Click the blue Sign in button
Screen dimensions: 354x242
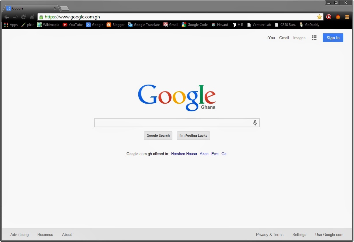coord(333,38)
